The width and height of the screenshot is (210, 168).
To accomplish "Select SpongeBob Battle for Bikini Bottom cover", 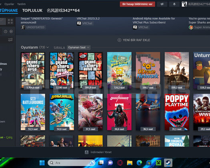I will click(119, 70).
